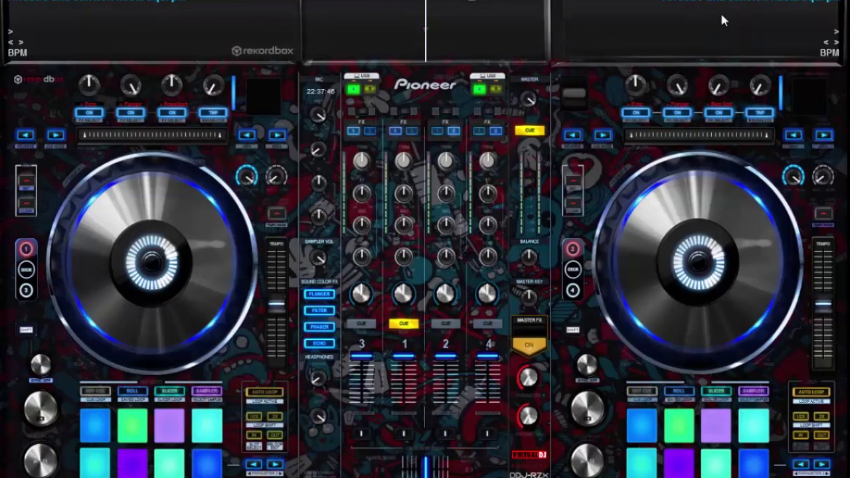The width and height of the screenshot is (850, 478).
Task: Trigger left deck top-row purple performance pad
Action: pyautogui.click(x=169, y=425)
